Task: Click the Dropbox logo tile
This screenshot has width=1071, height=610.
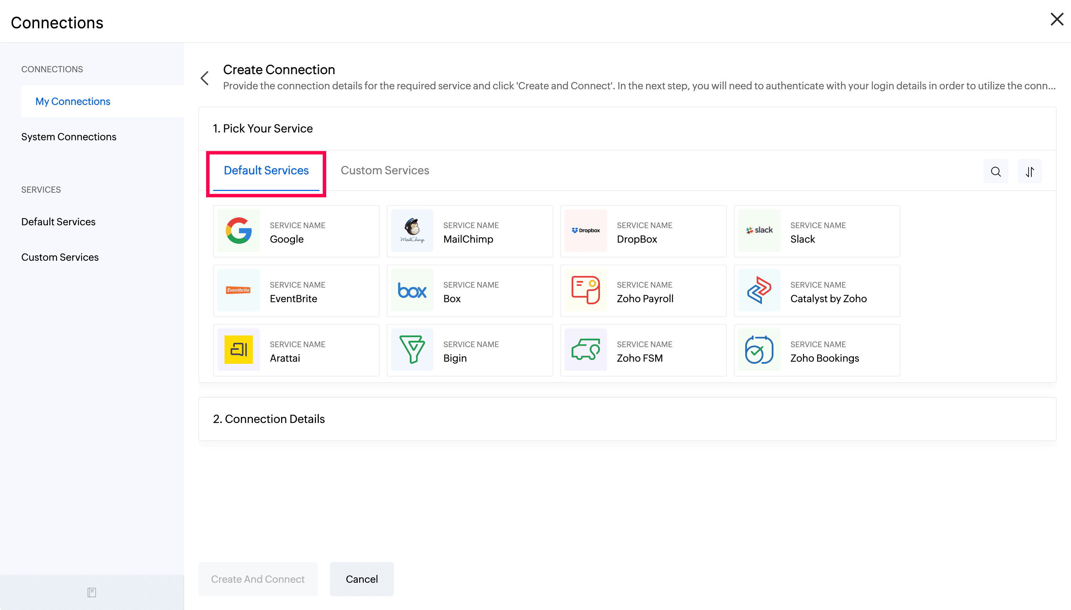Action: click(x=585, y=230)
